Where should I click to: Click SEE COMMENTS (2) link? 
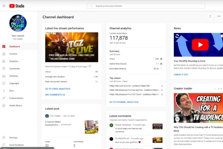point(55,95)
